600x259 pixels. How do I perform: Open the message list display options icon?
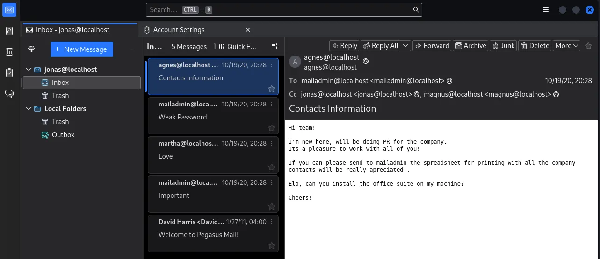[x=275, y=46]
